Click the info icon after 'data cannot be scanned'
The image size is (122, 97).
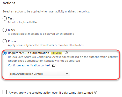click(96, 92)
